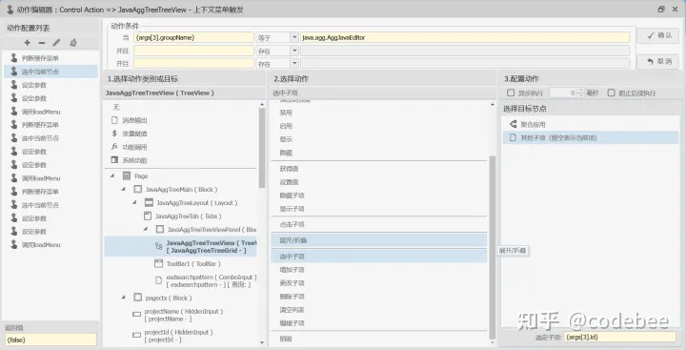Remove the action with the minus icon
The width and height of the screenshot is (686, 350).
click(x=42, y=43)
